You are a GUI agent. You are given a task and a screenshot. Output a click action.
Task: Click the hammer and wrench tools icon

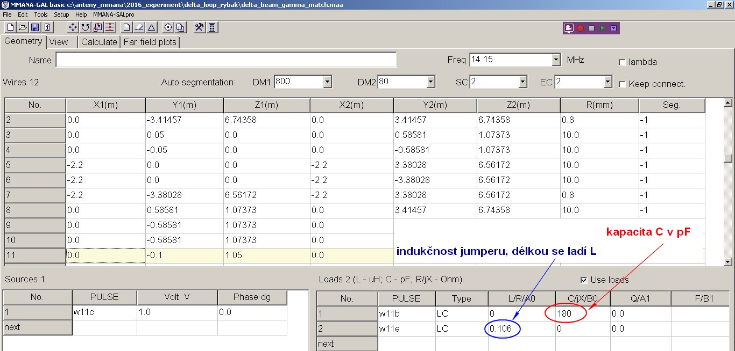[x=199, y=27]
